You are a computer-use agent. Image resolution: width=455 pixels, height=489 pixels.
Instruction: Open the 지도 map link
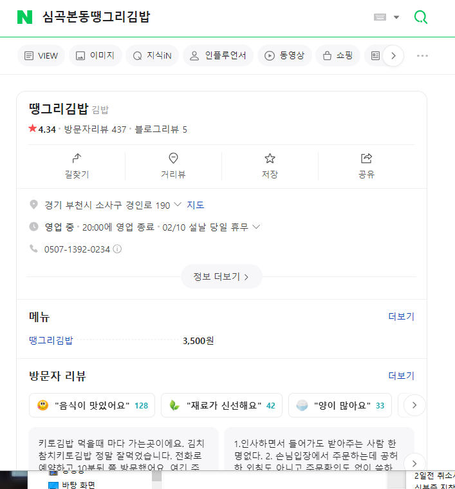tap(195, 205)
